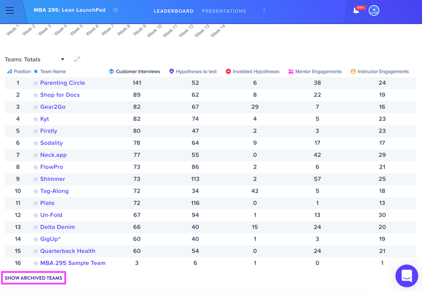Open the Plato team link
422x291 pixels.
pos(47,203)
